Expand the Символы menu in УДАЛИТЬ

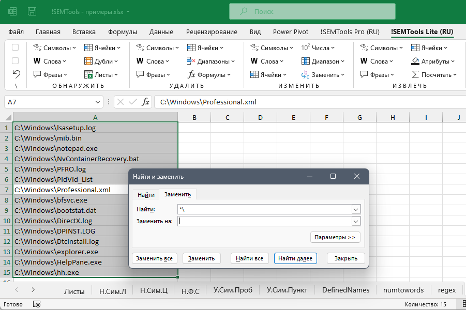pyautogui.click(x=177, y=48)
